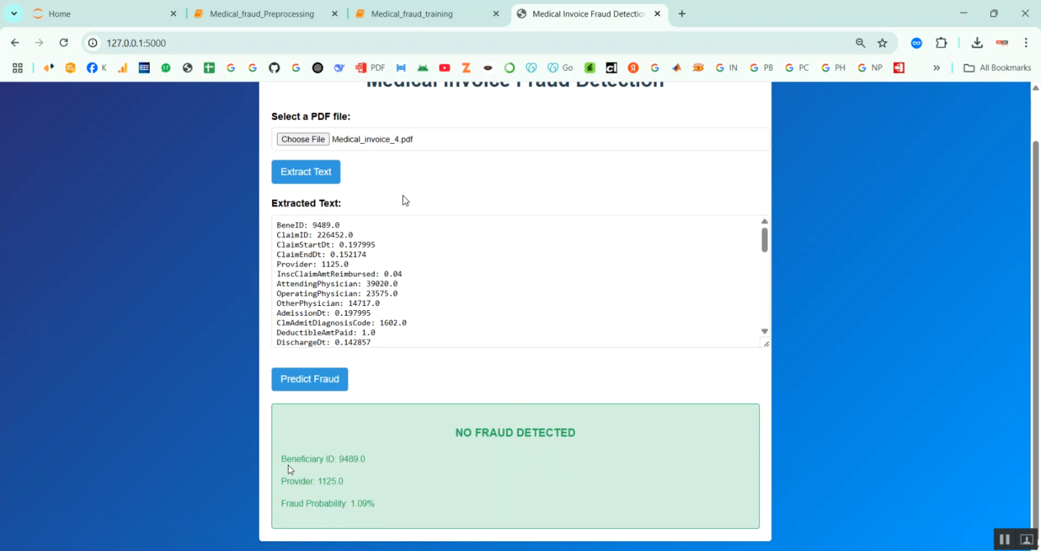Click the Predict Fraud button
The height and width of the screenshot is (551, 1041).
tap(310, 379)
